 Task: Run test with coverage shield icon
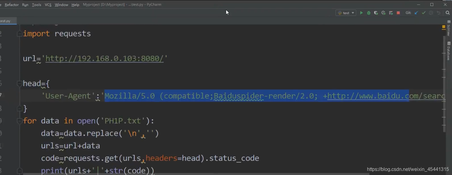[376, 13]
